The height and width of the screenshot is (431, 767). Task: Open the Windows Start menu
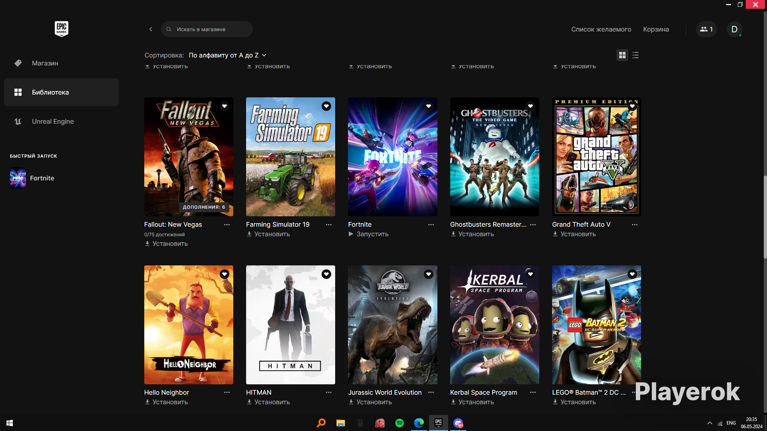click(9, 423)
